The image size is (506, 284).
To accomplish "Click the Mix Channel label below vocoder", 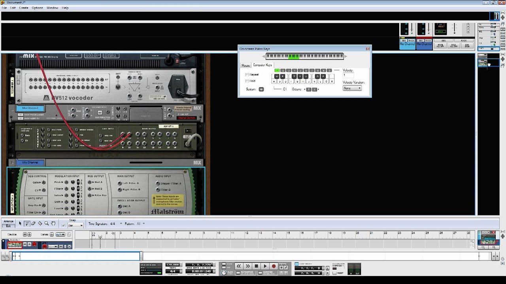I will [x=30, y=108].
